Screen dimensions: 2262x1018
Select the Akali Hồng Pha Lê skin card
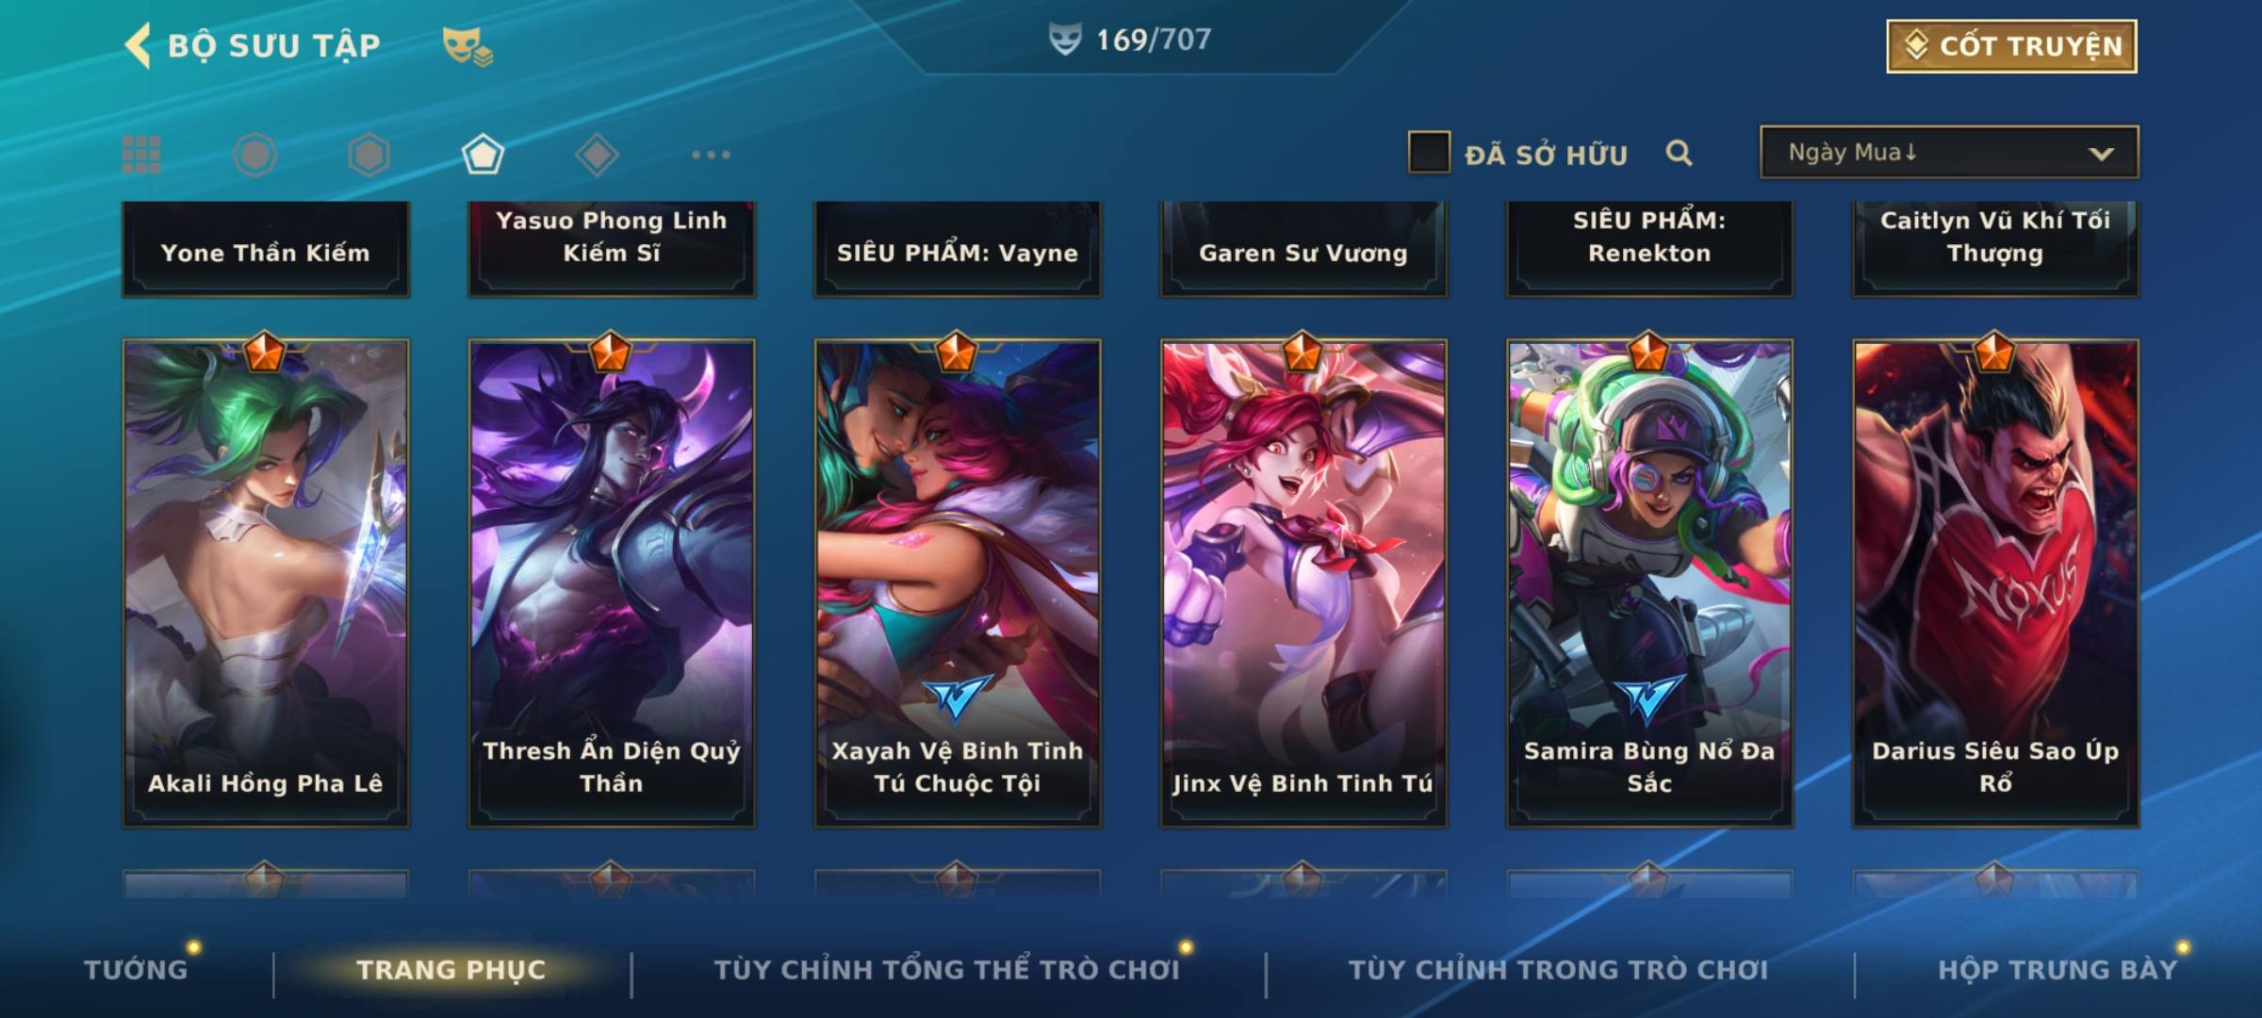(x=266, y=583)
